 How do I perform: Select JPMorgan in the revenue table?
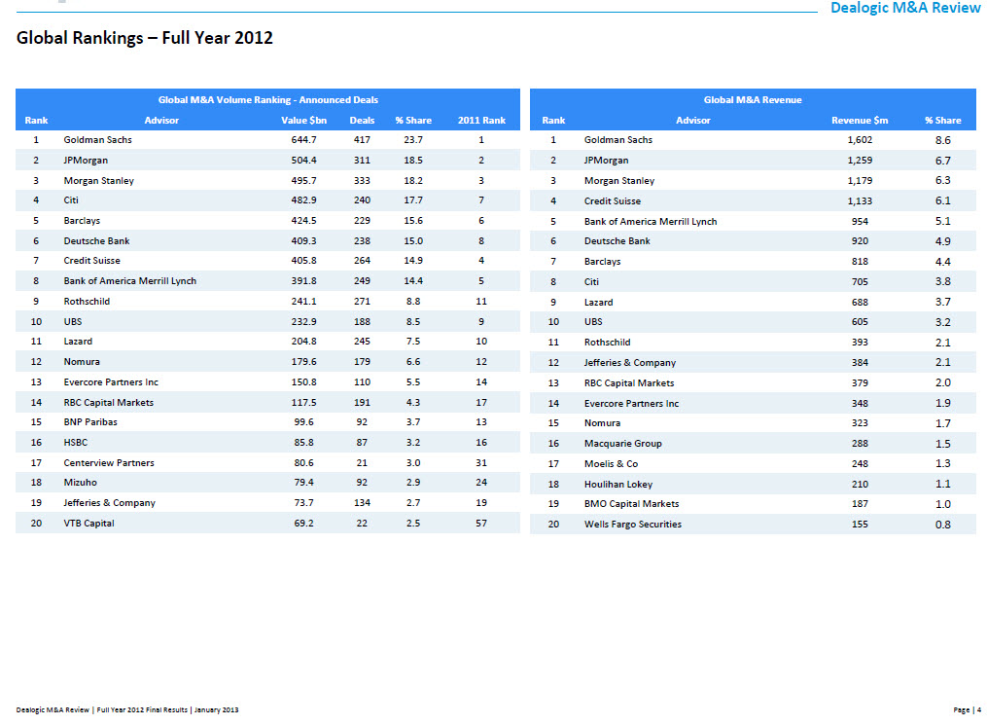606,160
